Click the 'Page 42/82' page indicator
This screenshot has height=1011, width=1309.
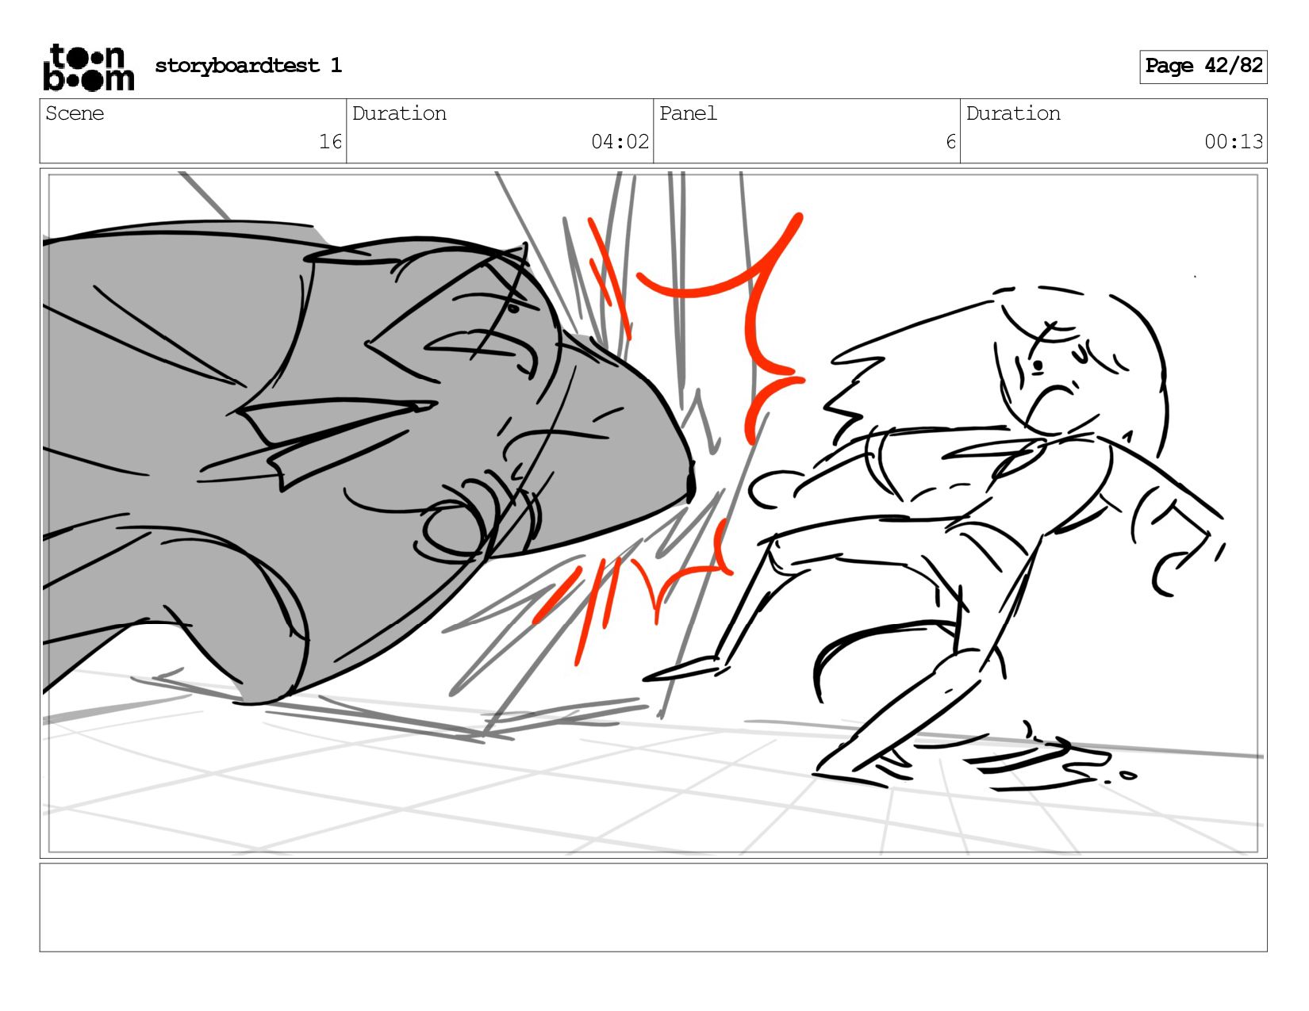coord(1203,67)
